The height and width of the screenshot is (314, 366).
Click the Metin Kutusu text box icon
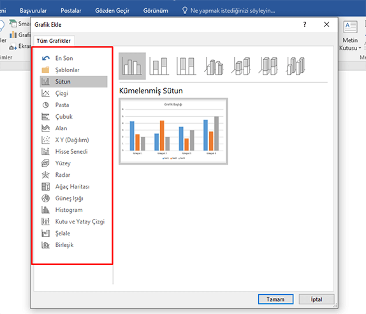(x=350, y=27)
